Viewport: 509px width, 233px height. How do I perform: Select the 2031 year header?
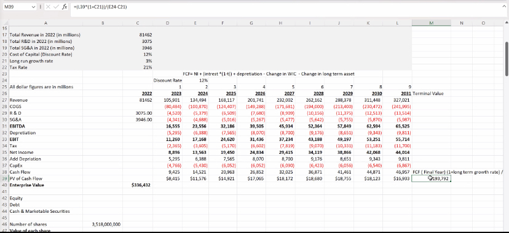point(397,94)
